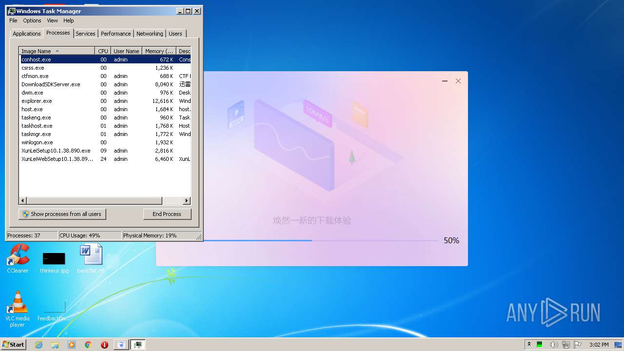Select the host.exe process row
The image size is (624, 351).
105,109
